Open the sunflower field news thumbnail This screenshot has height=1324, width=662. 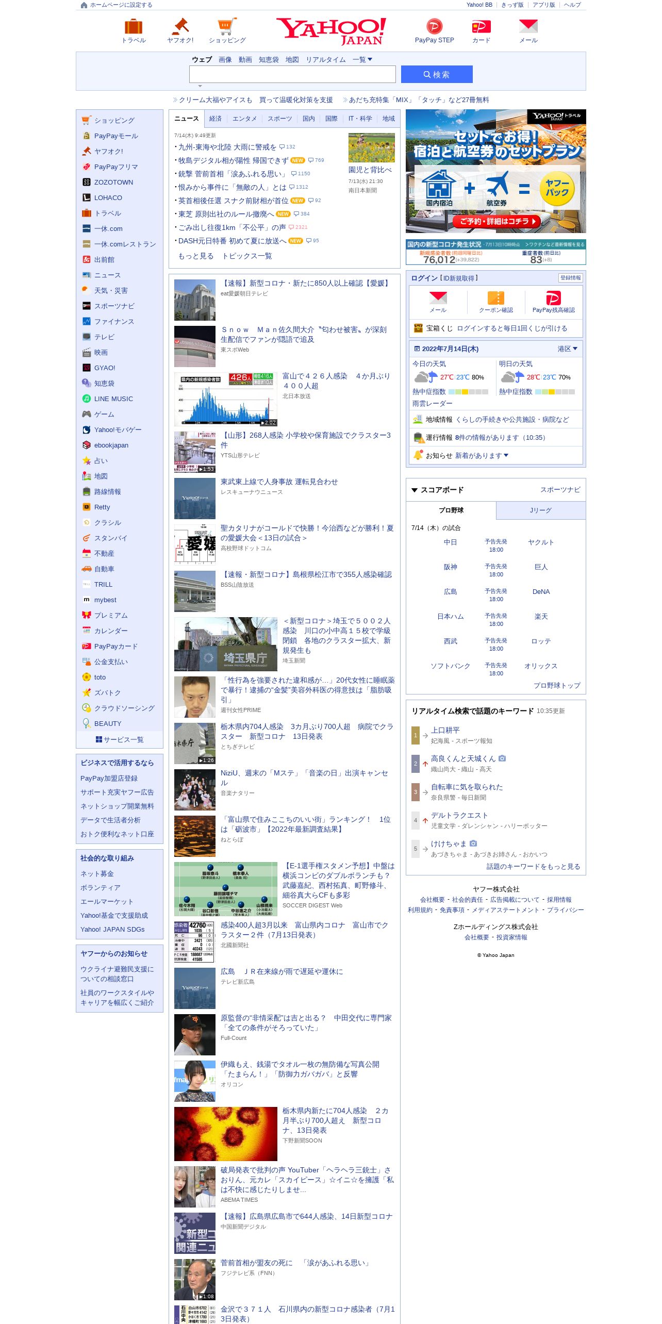pyautogui.click(x=372, y=147)
